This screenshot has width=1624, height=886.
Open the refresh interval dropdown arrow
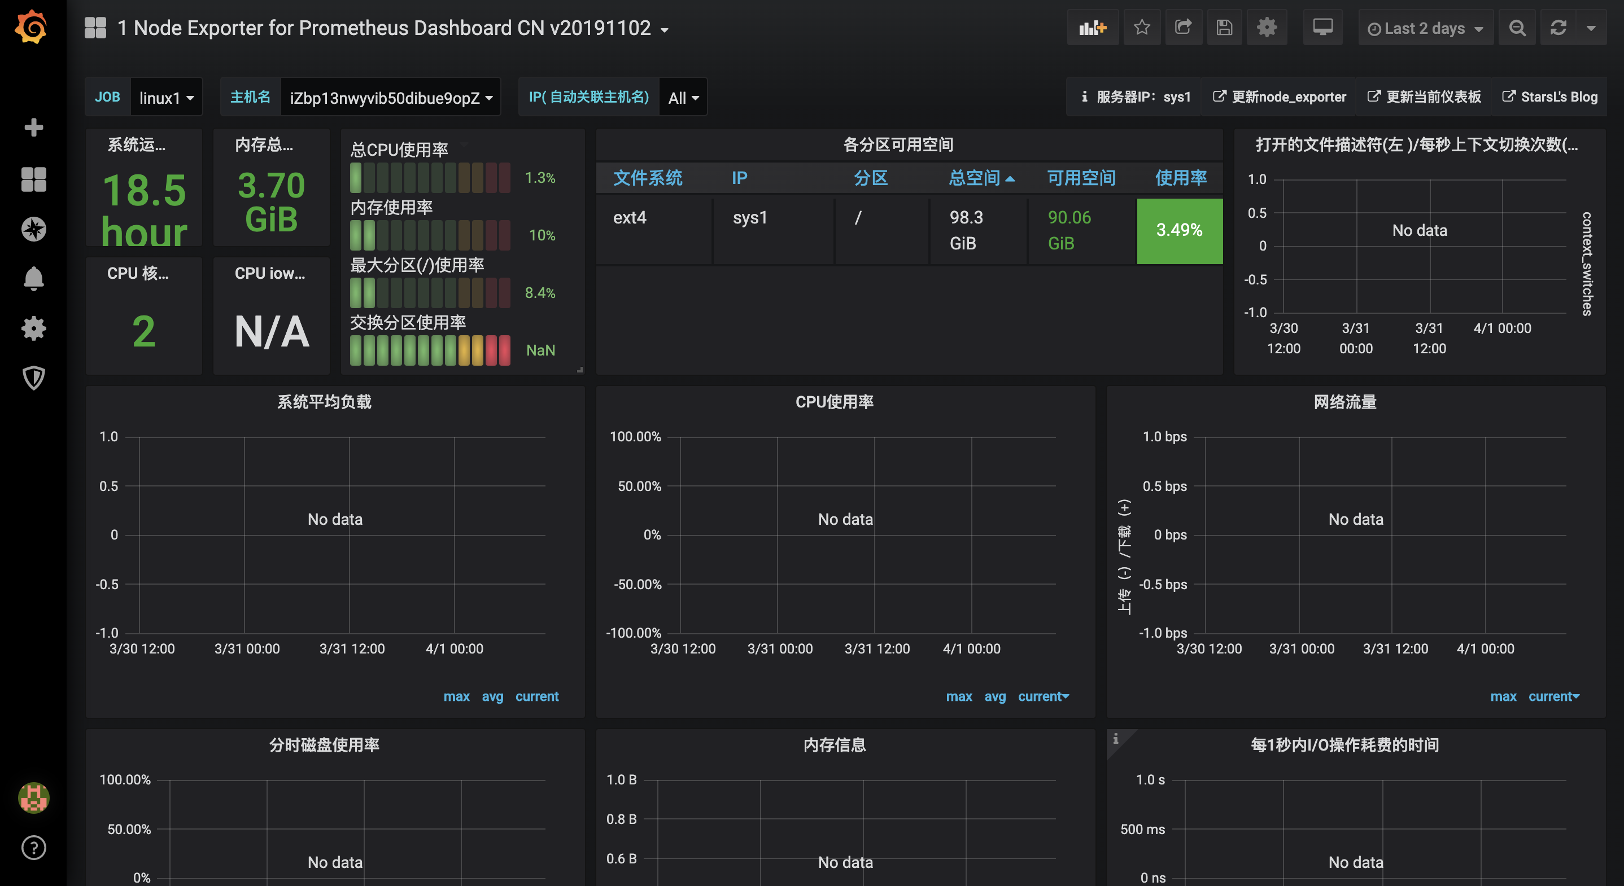(1591, 28)
